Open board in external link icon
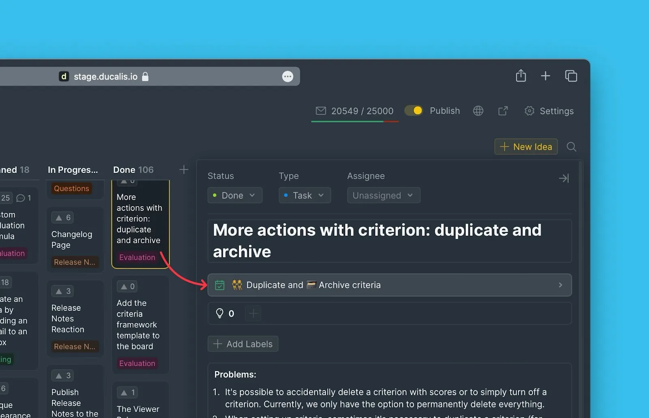 [x=503, y=111]
